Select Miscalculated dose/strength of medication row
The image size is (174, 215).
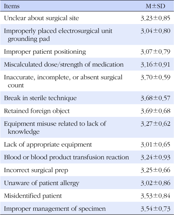pos(87,64)
